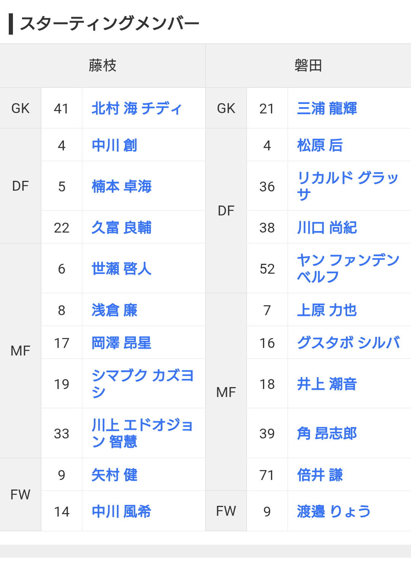The image size is (411, 566).
Task: Open player link 中川 創
Action: (x=115, y=145)
